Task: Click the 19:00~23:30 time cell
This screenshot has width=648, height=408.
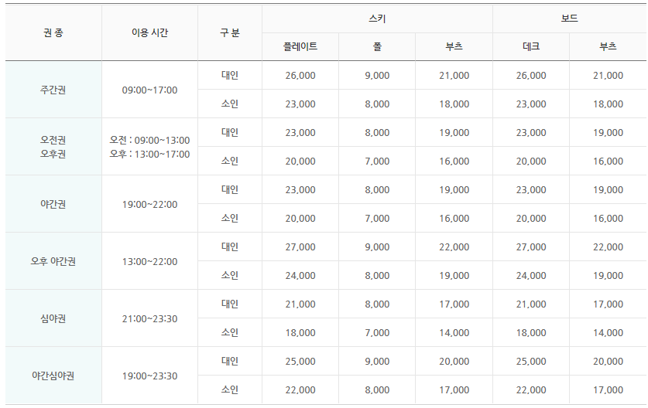Action: [149, 376]
